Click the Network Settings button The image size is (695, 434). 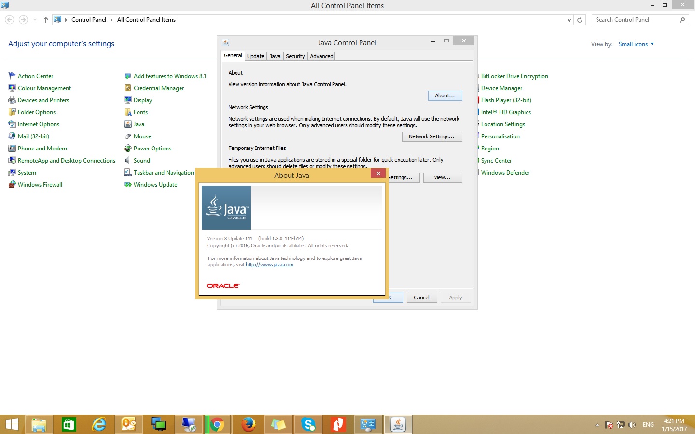(x=431, y=137)
